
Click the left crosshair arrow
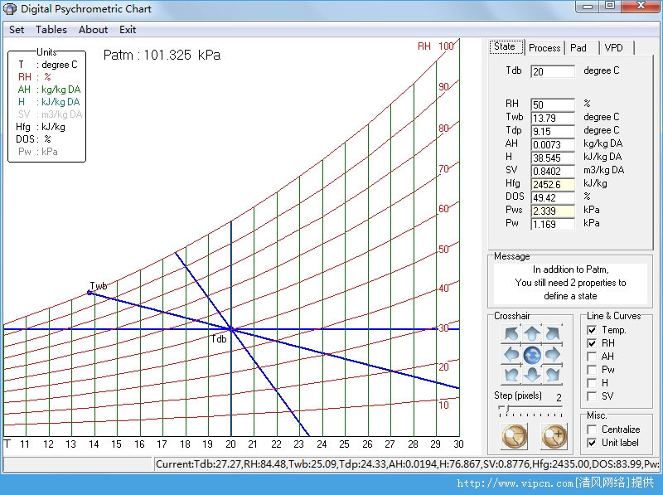coord(511,355)
